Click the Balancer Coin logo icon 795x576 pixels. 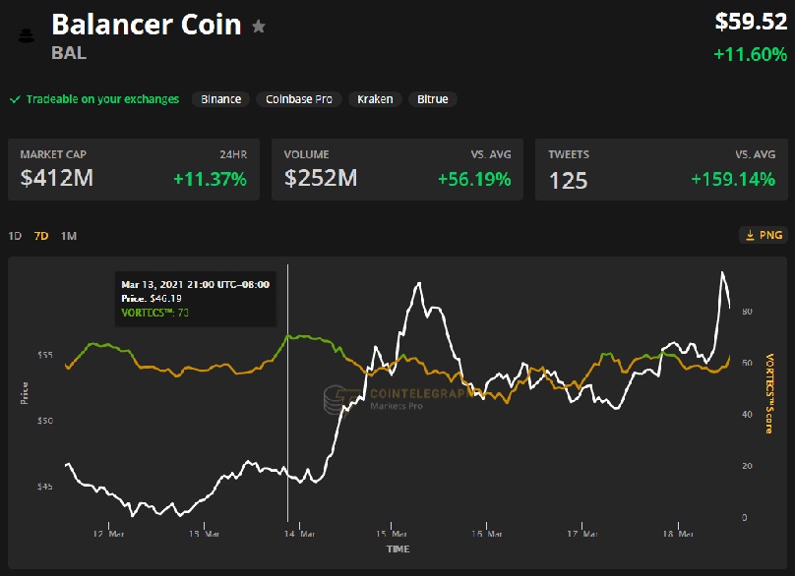click(26, 36)
